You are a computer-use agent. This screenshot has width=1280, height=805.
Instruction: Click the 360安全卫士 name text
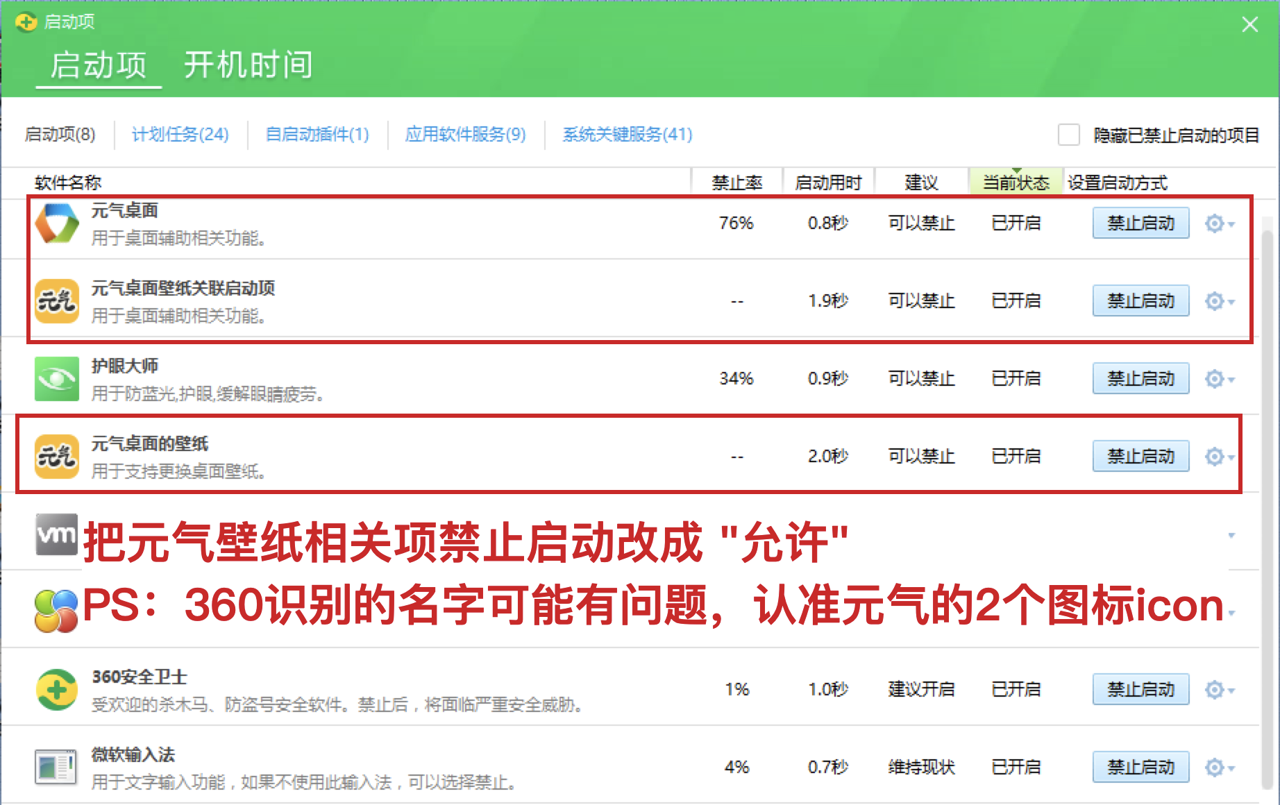pos(140,677)
